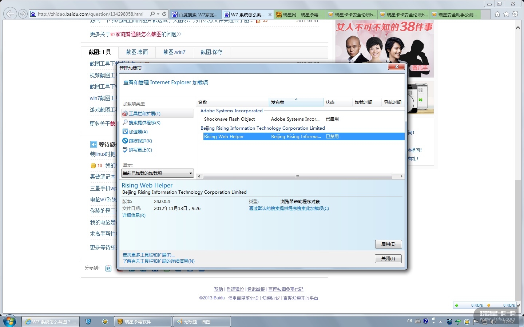The image size is (524, 327).
Task: Close the 管理加载项 dialog with X
Action: [x=397, y=66]
